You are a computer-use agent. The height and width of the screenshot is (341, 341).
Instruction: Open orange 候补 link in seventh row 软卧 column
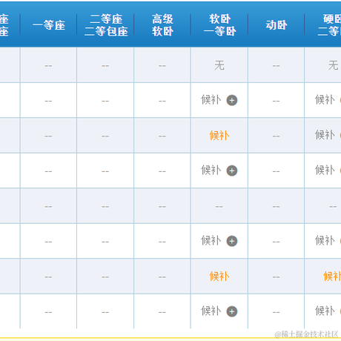pyautogui.click(x=219, y=277)
